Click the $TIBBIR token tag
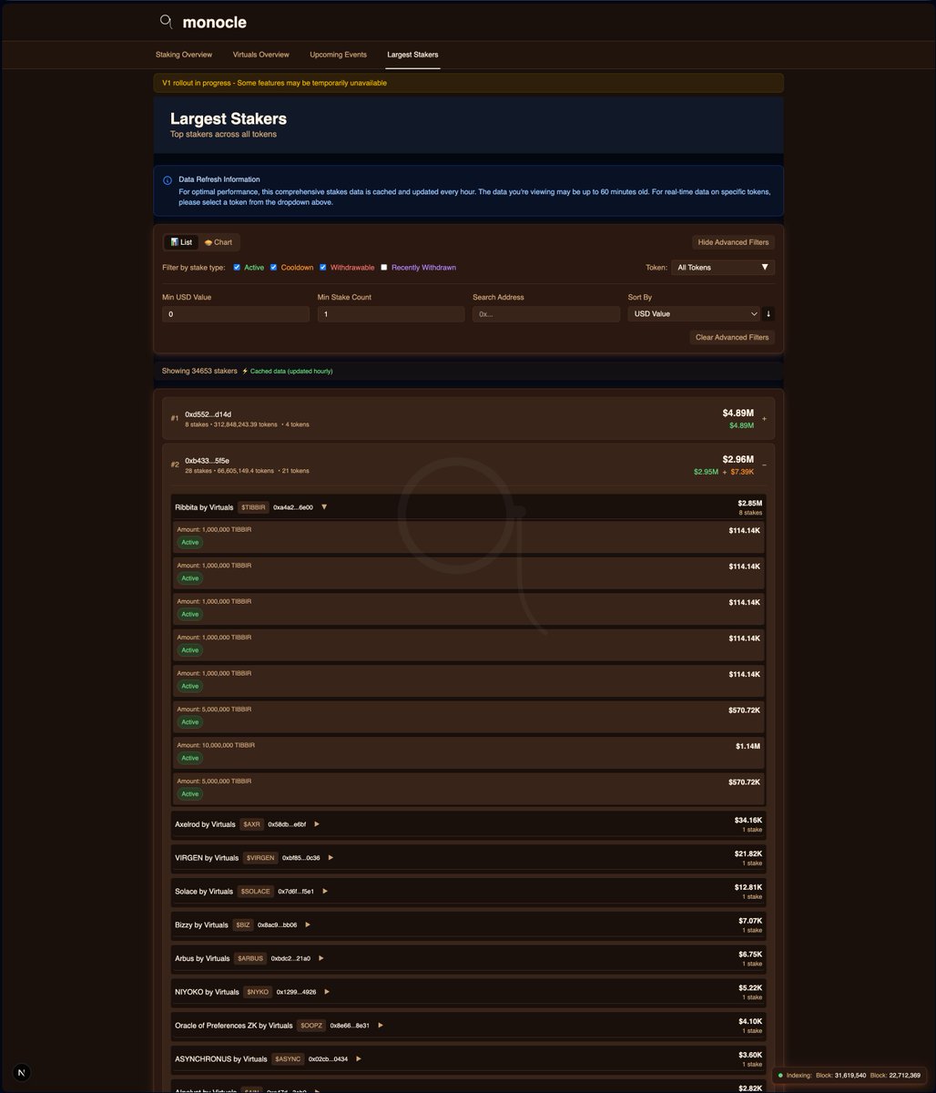The image size is (936, 1093). [x=253, y=507]
